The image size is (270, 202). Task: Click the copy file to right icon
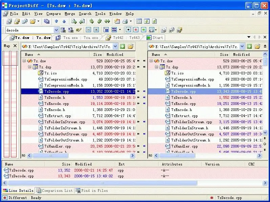74,21
